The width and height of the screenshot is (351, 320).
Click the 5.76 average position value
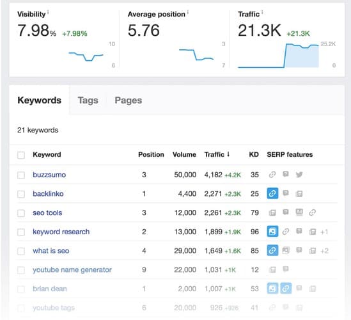[144, 30]
